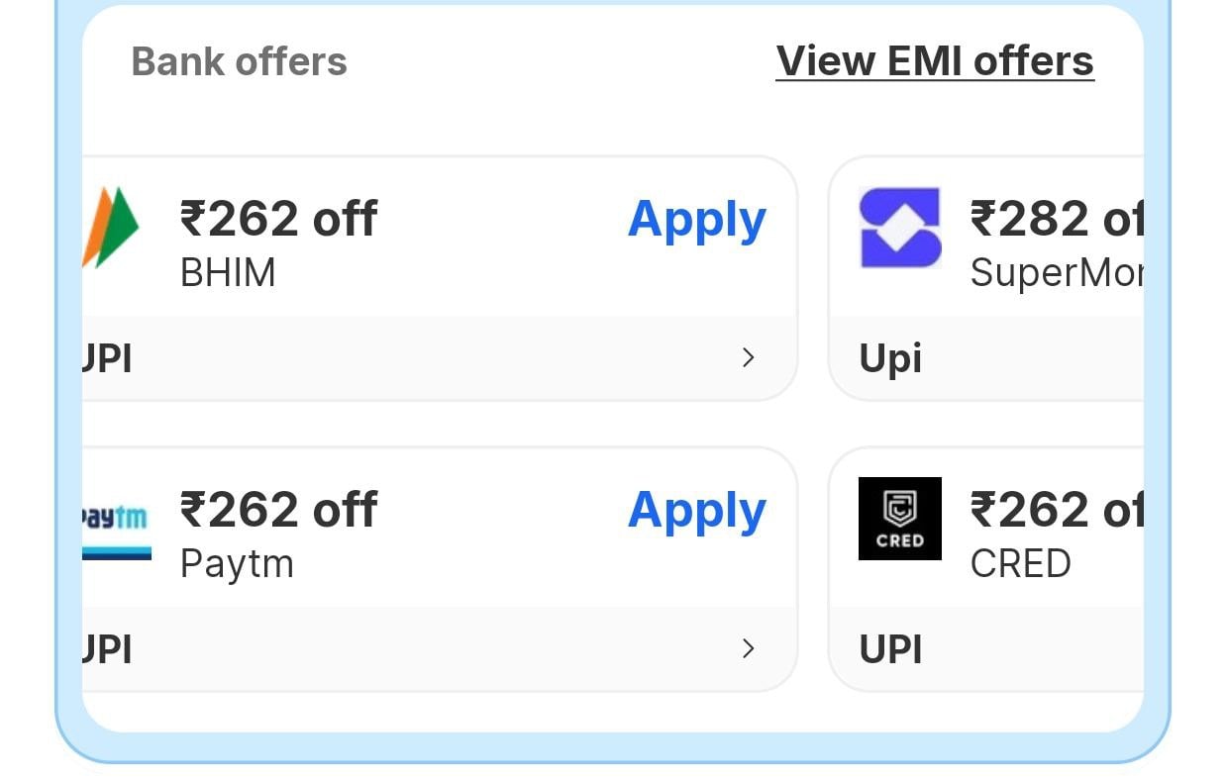Open the View EMI offers link
The width and height of the screenshot is (1226, 780).
coord(934,61)
